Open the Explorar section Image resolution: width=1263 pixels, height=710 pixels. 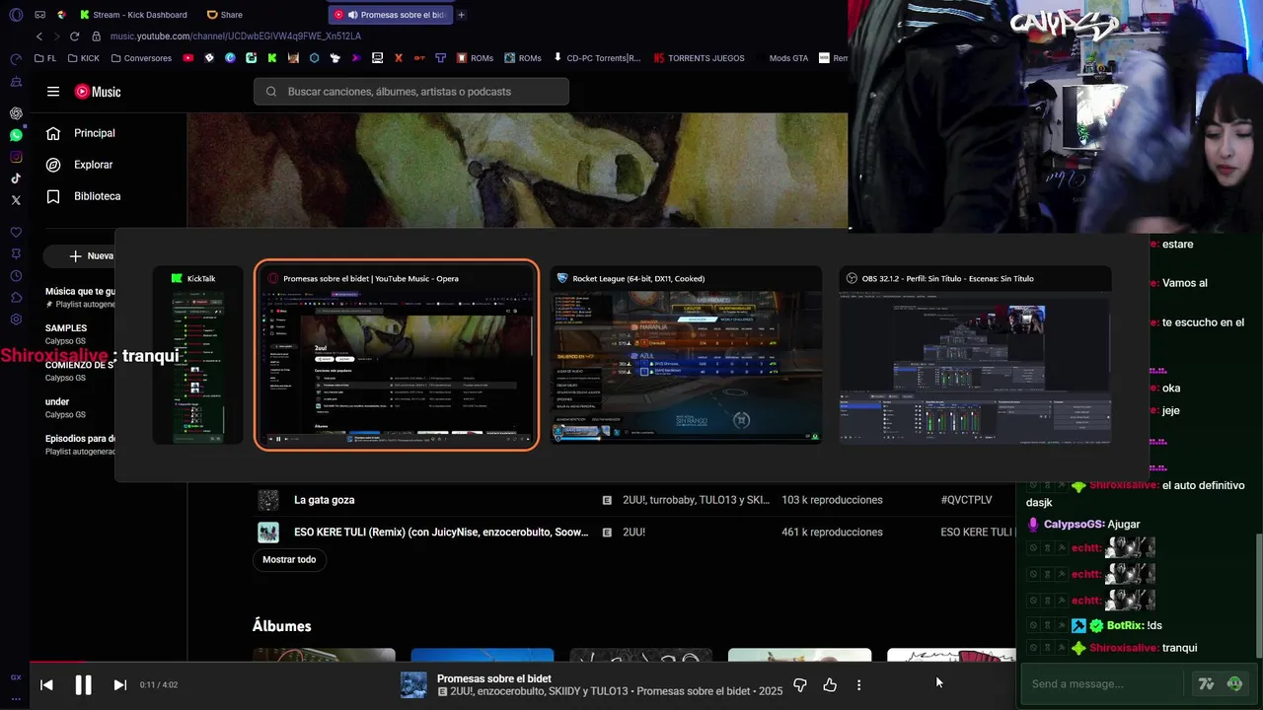[80, 165]
